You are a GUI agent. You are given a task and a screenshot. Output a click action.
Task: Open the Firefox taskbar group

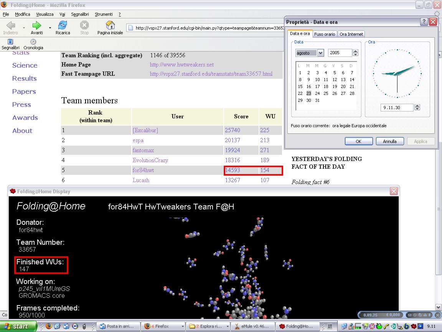(x=163, y=326)
